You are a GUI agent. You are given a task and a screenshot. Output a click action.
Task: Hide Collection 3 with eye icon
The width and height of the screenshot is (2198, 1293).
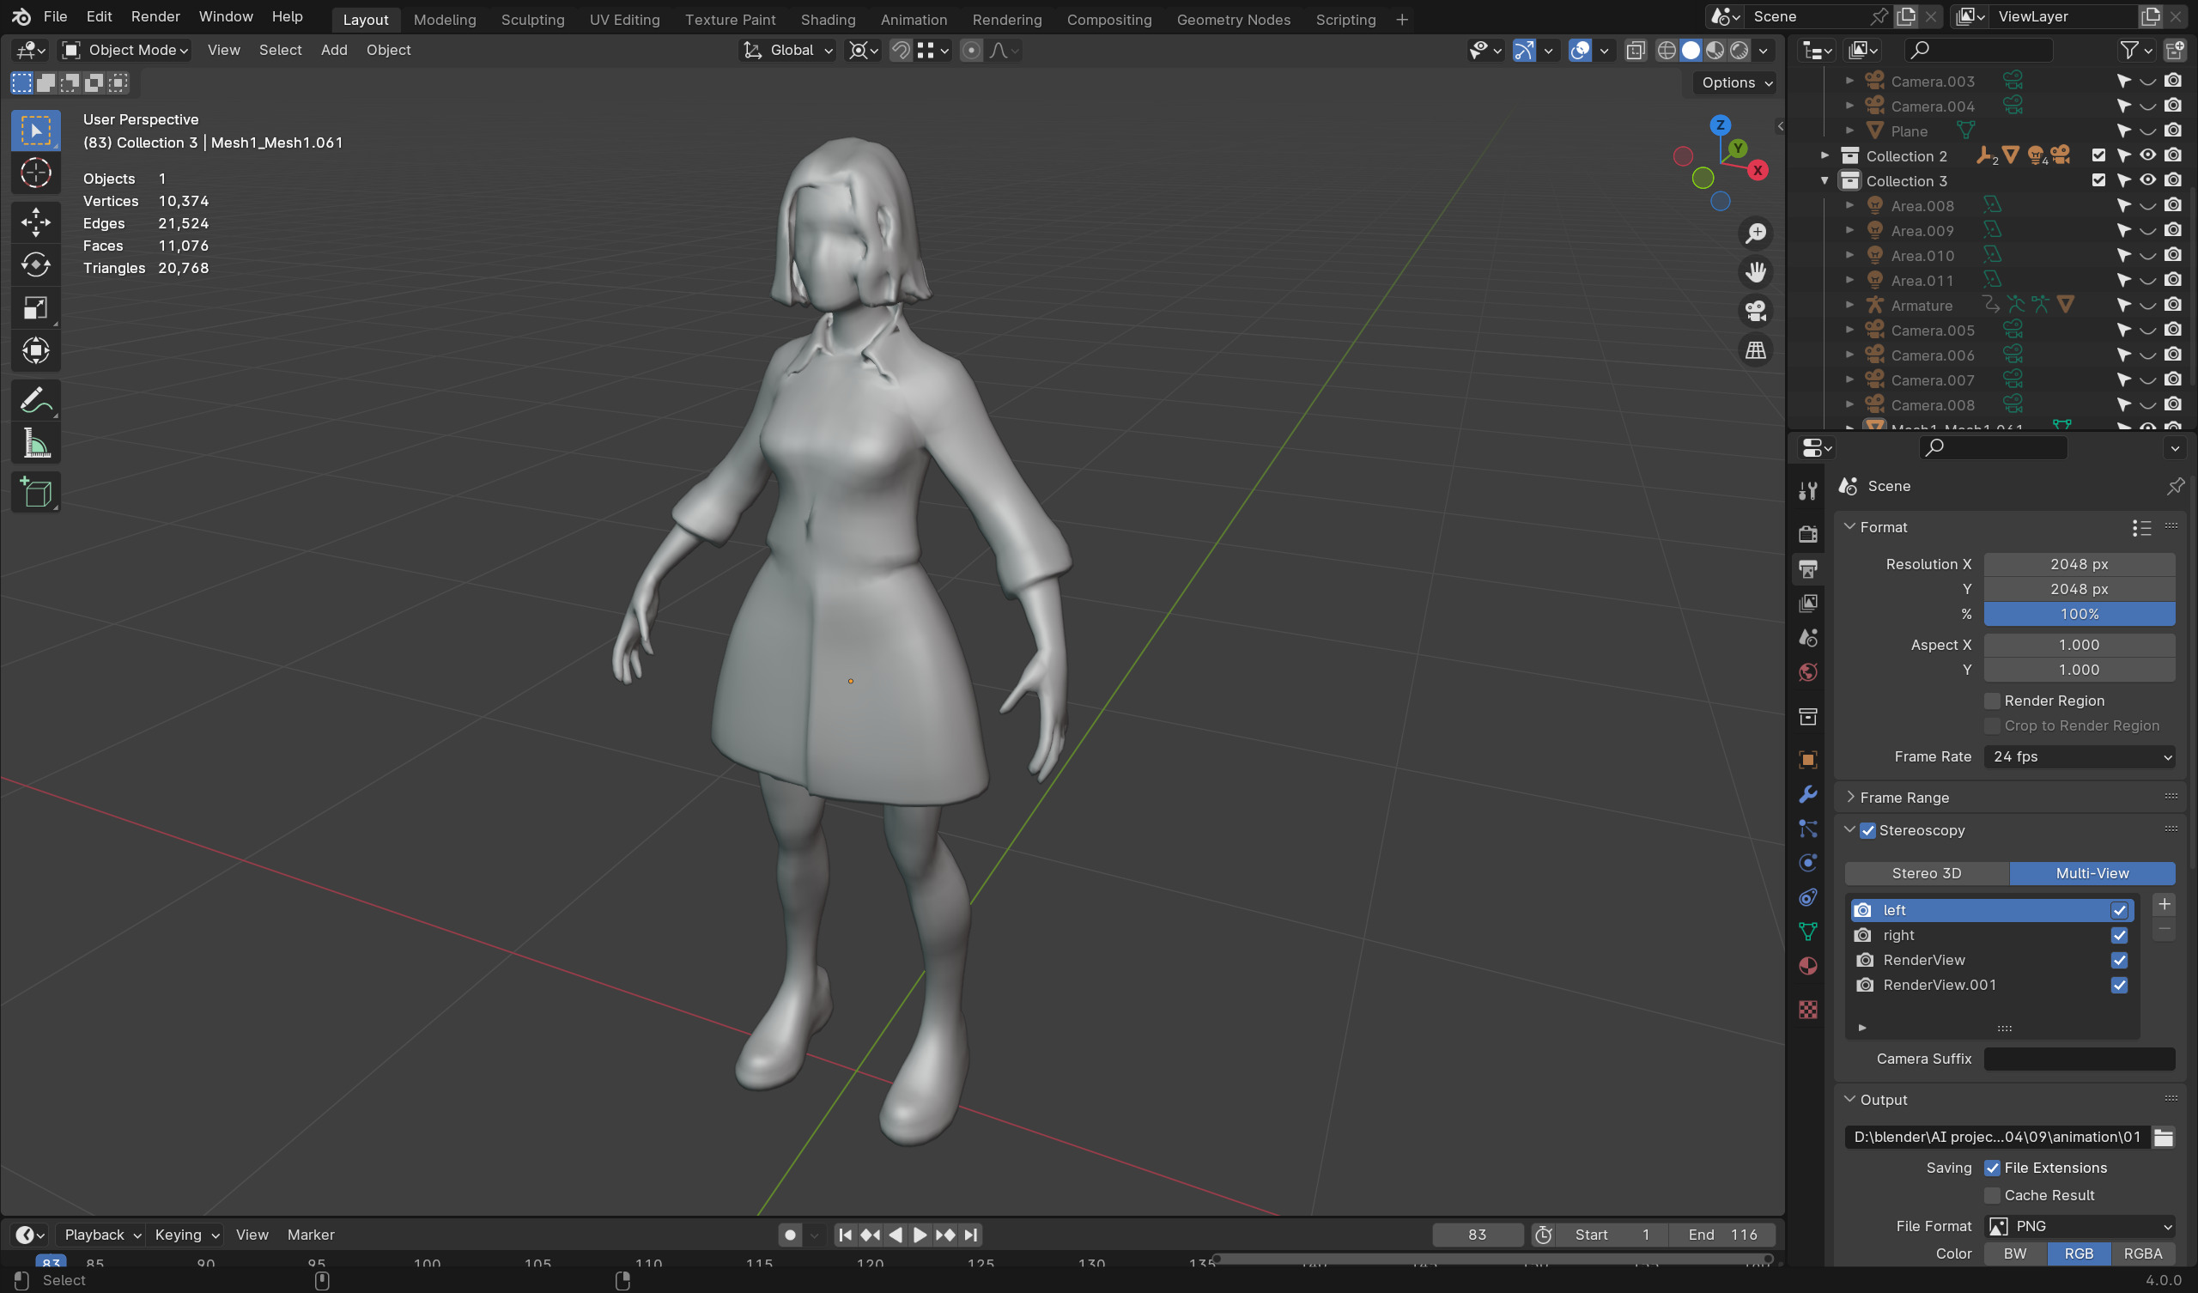click(2147, 180)
